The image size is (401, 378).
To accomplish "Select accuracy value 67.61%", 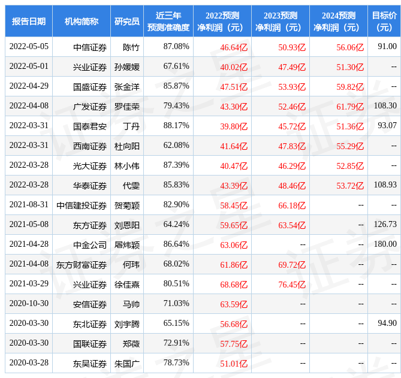I will tap(176, 66).
